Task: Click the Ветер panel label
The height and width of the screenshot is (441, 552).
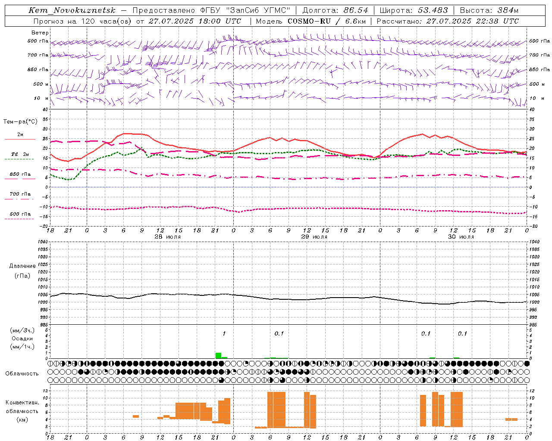Action: (40, 33)
